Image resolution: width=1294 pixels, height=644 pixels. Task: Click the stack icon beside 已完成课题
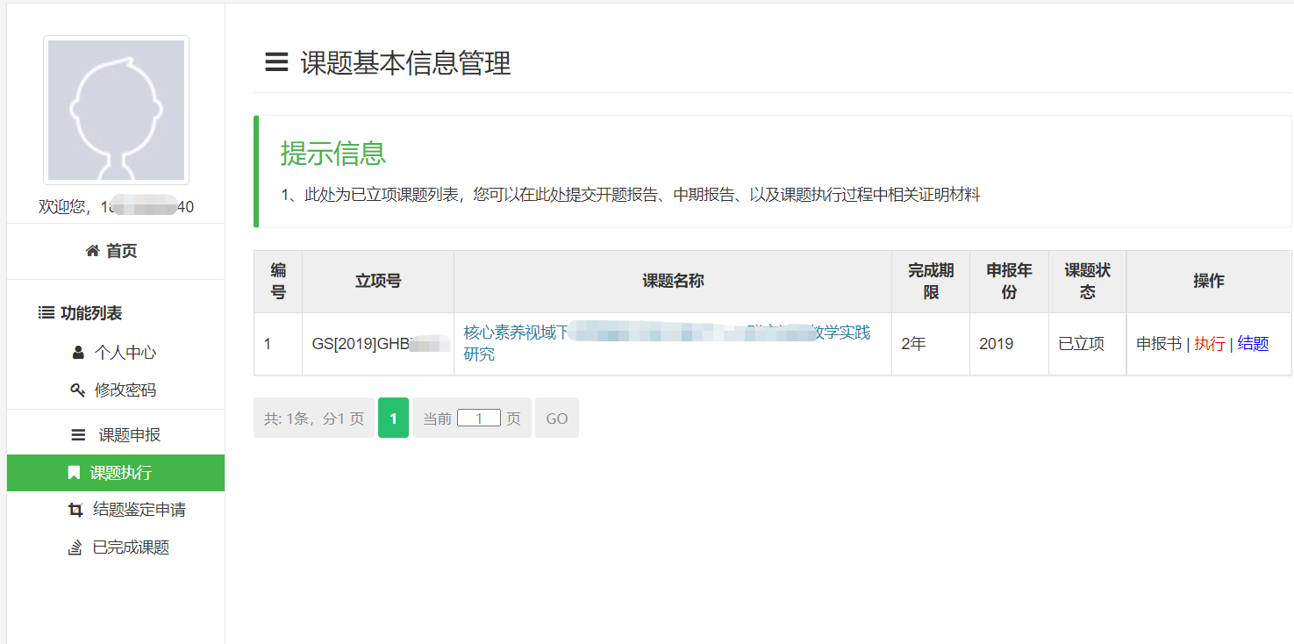tap(75, 547)
